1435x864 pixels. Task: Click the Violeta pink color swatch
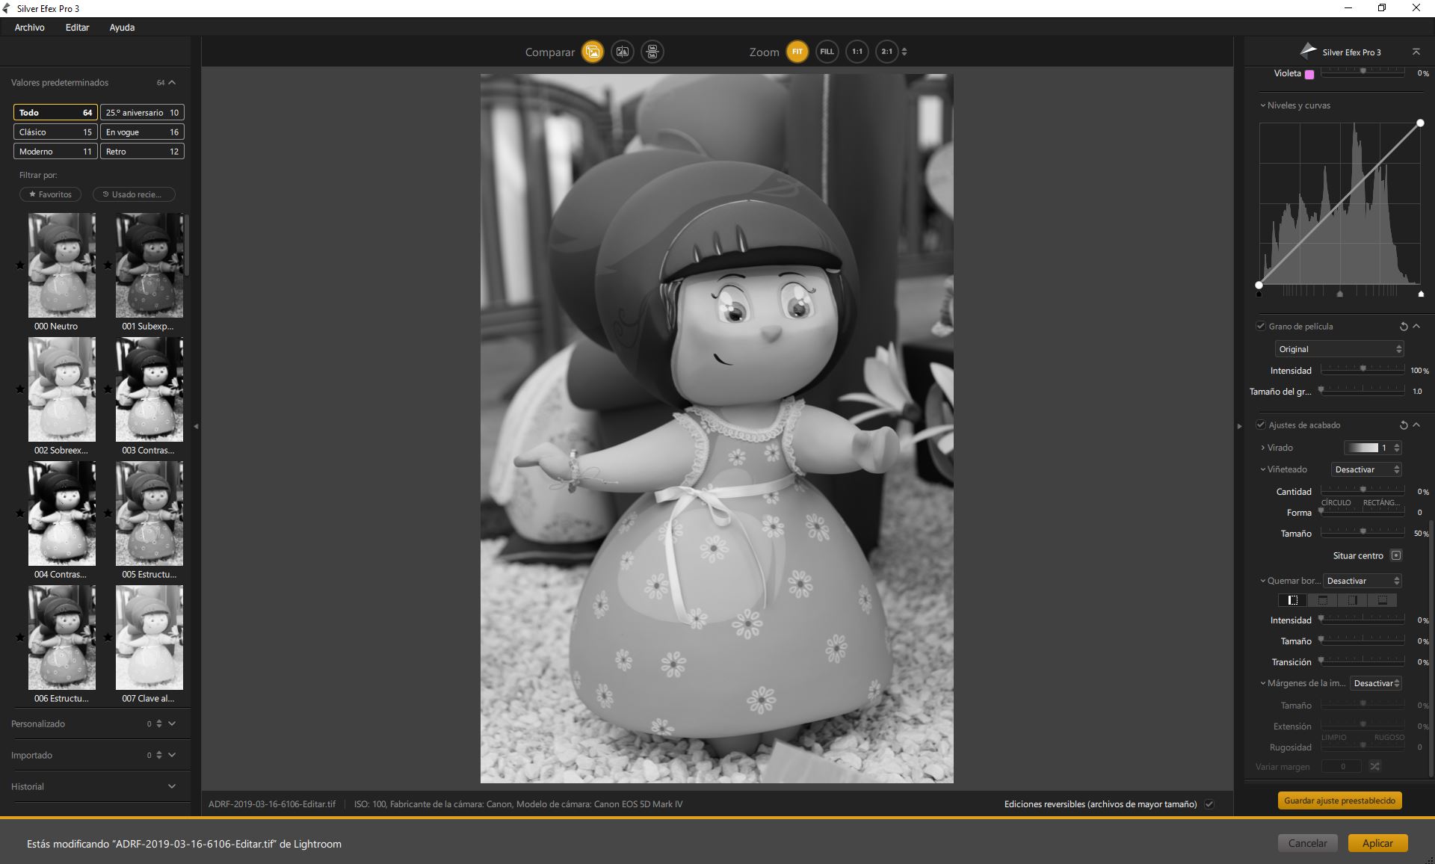coord(1309,74)
